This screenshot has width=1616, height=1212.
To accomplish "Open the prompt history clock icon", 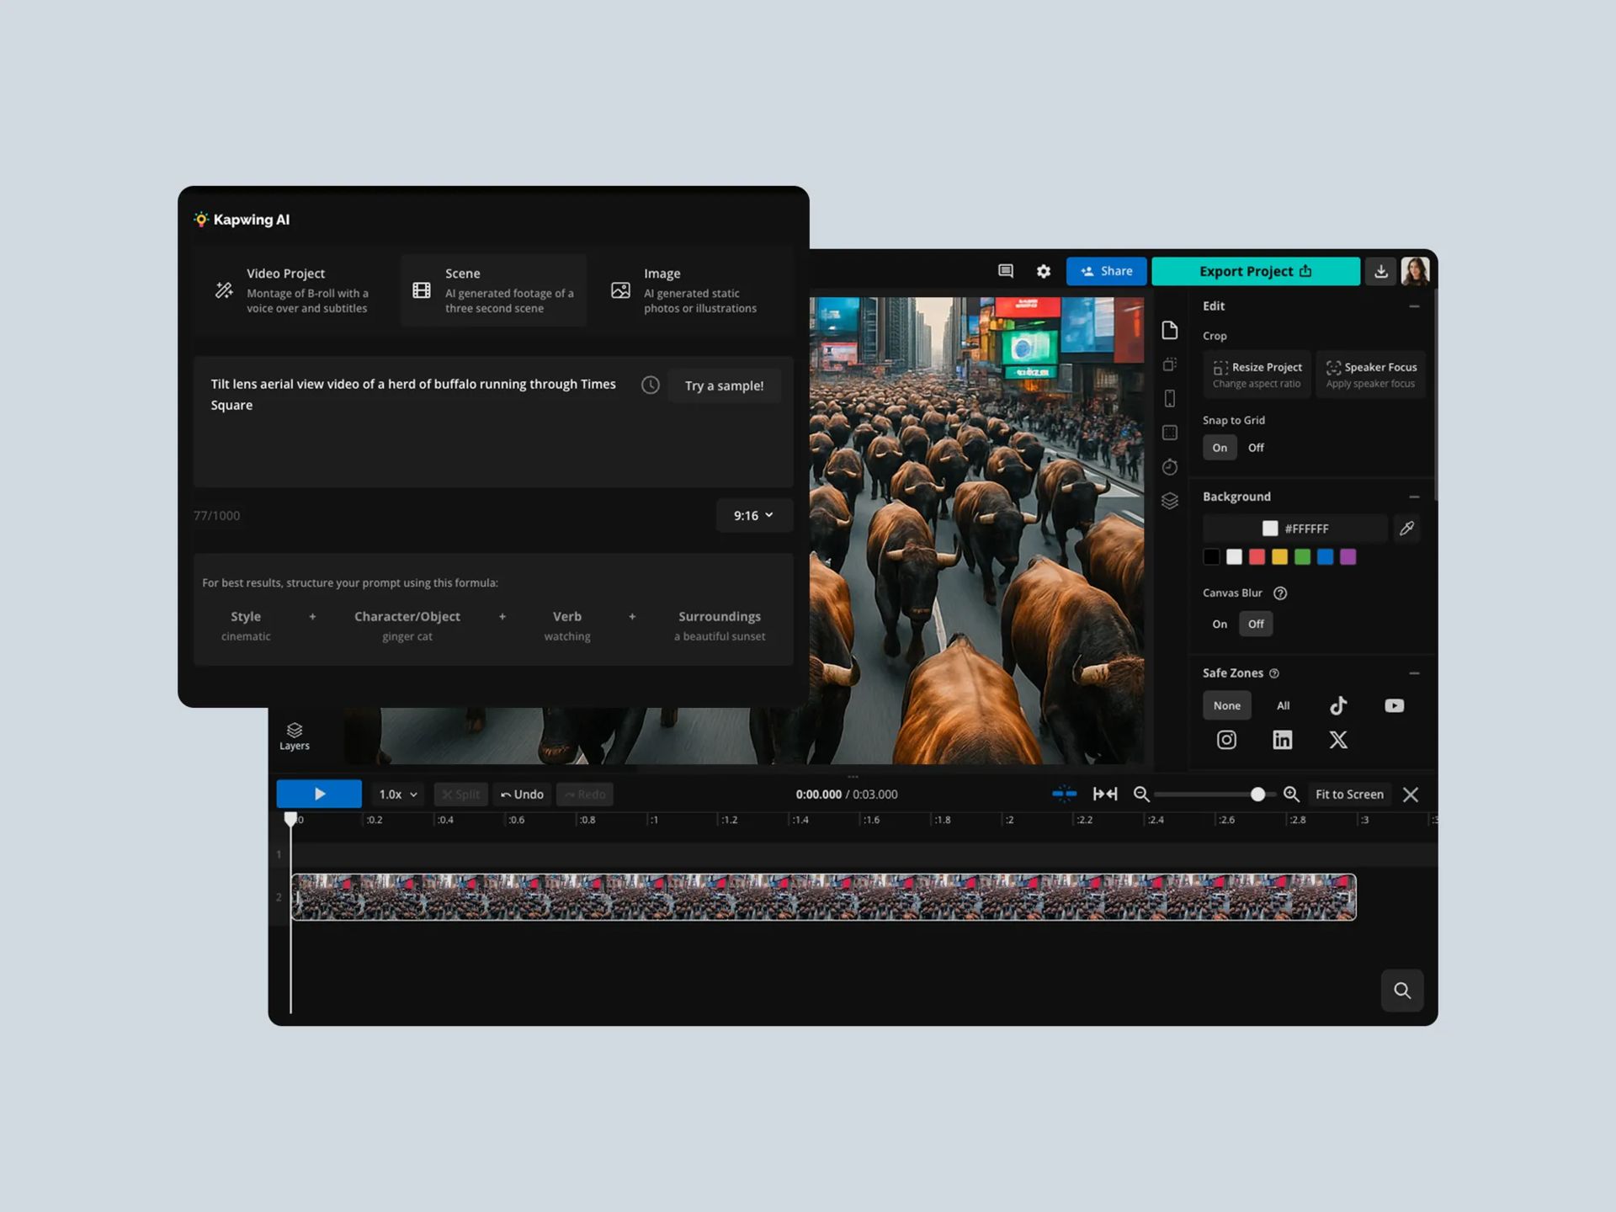I will (x=650, y=385).
